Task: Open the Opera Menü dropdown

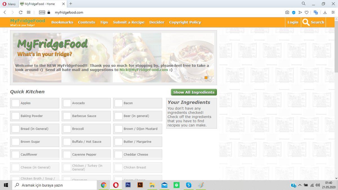Action: (9, 4)
